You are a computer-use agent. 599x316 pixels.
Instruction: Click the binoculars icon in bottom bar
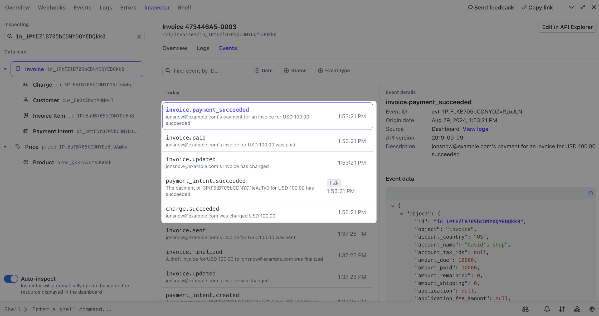click(x=525, y=309)
